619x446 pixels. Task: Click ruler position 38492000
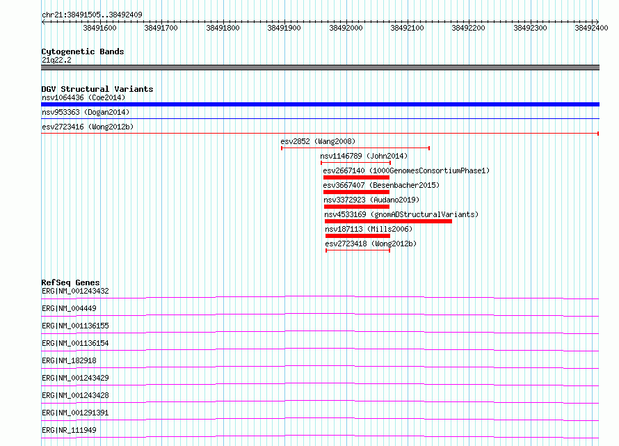346,28
